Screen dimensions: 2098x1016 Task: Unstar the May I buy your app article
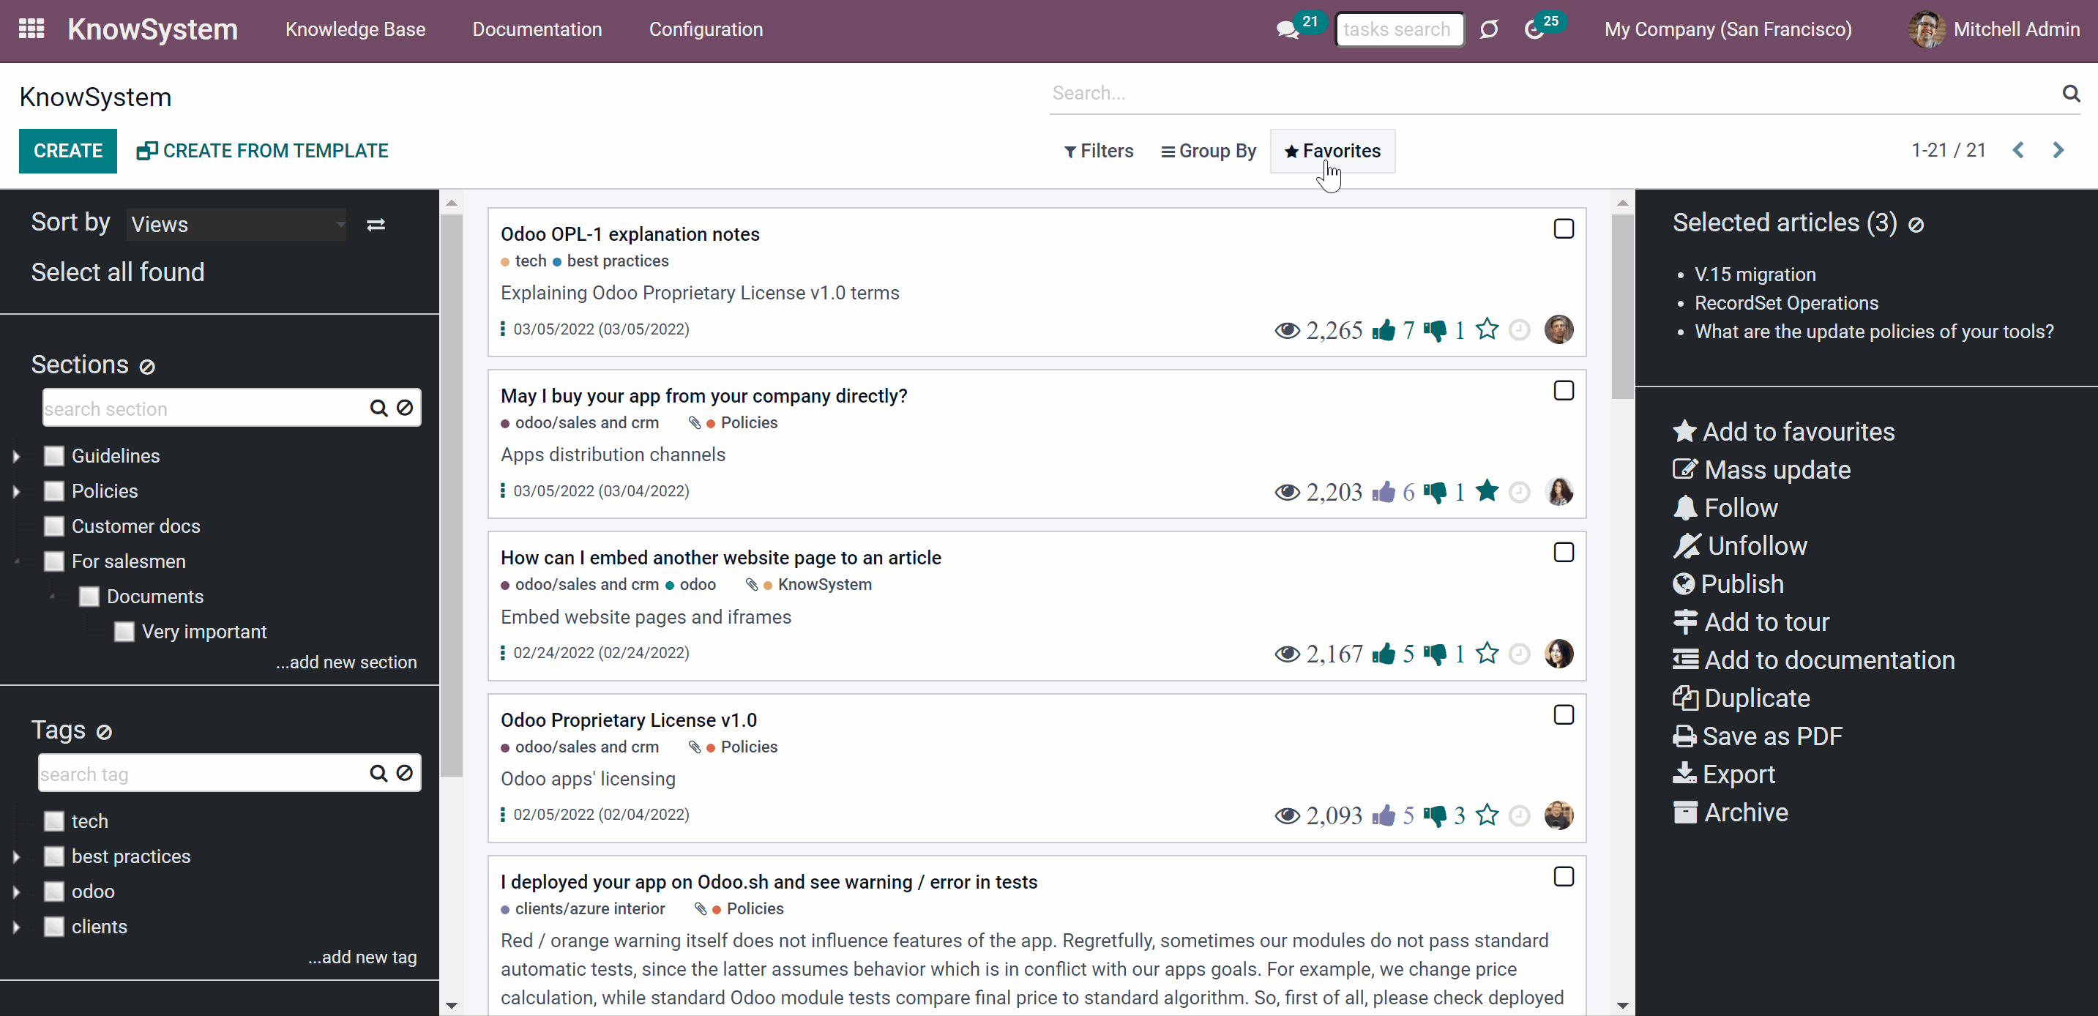1487,491
